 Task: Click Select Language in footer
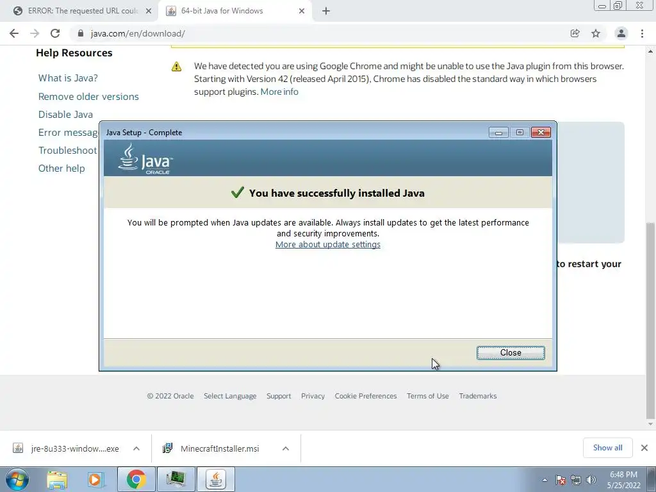[230, 396]
